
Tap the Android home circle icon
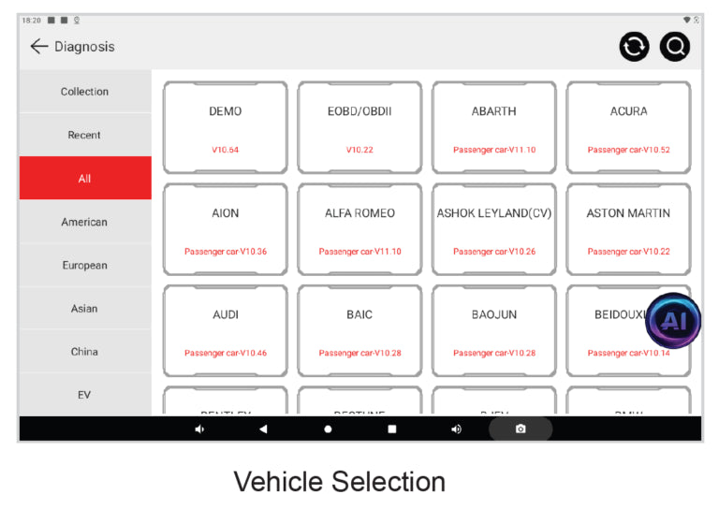(328, 429)
